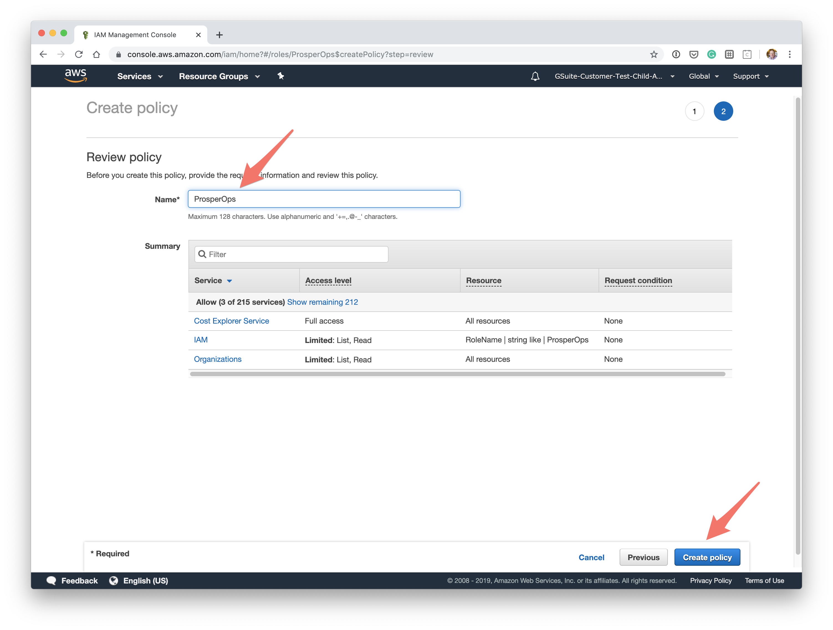Screen dimensions: 833x630
Task: Close the IAM Management Console tab
Action: coord(198,35)
